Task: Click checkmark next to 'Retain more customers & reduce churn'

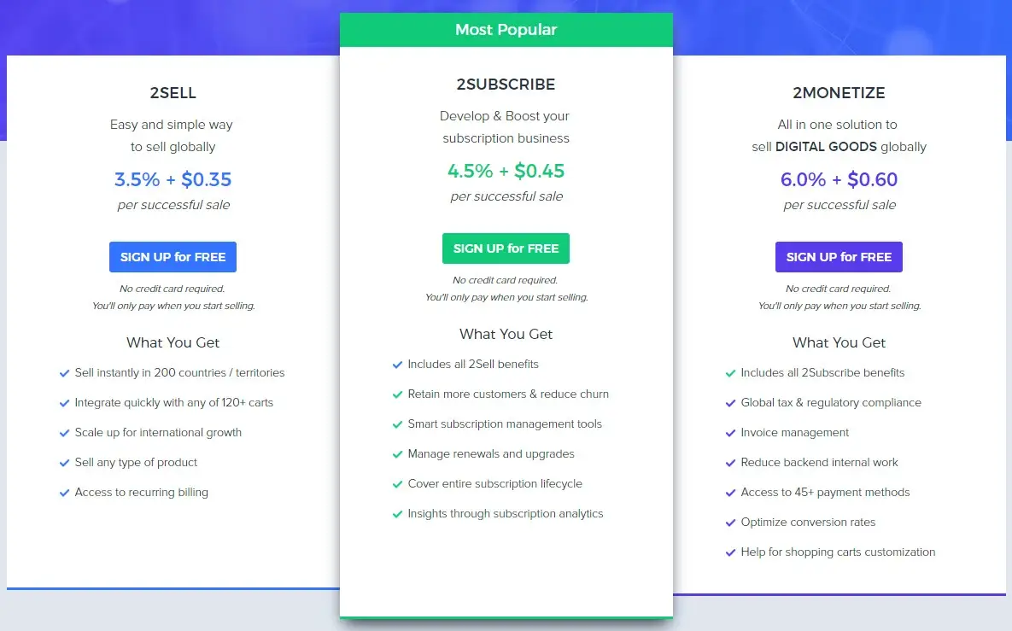Action: [x=397, y=394]
